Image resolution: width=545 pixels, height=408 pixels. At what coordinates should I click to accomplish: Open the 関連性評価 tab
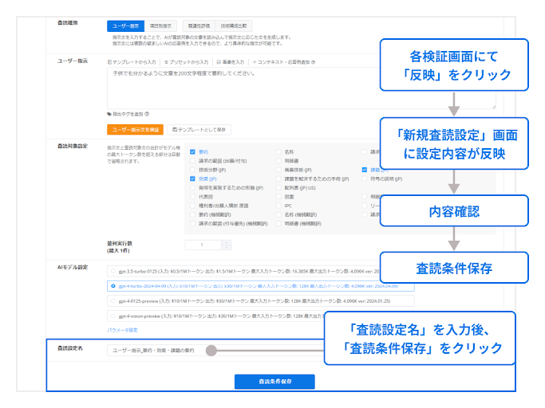[198, 25]
